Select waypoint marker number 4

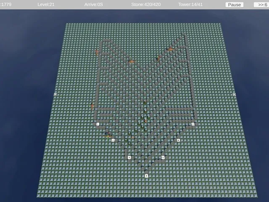point(146,176)
